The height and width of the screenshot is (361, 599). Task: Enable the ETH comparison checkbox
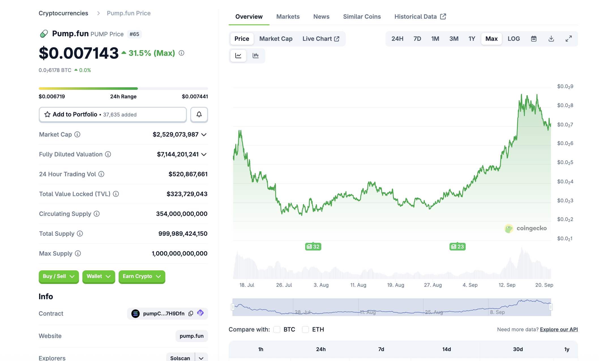point(305,329)
